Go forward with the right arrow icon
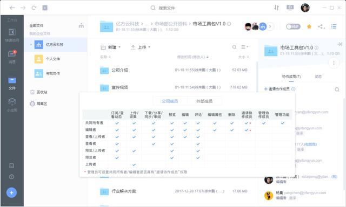This screenshot has height=207, width=346. [23, 8]
